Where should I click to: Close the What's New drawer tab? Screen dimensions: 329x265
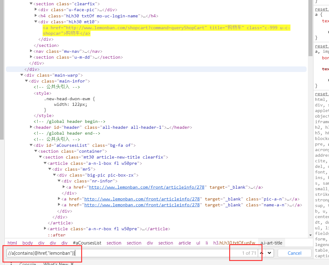pyautogui.click(x=72, y=264)
